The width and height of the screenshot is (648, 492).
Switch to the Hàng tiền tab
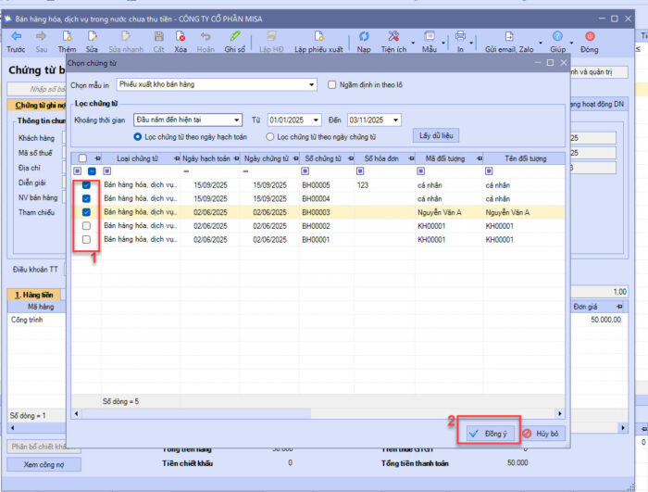[x=31, y=294]
